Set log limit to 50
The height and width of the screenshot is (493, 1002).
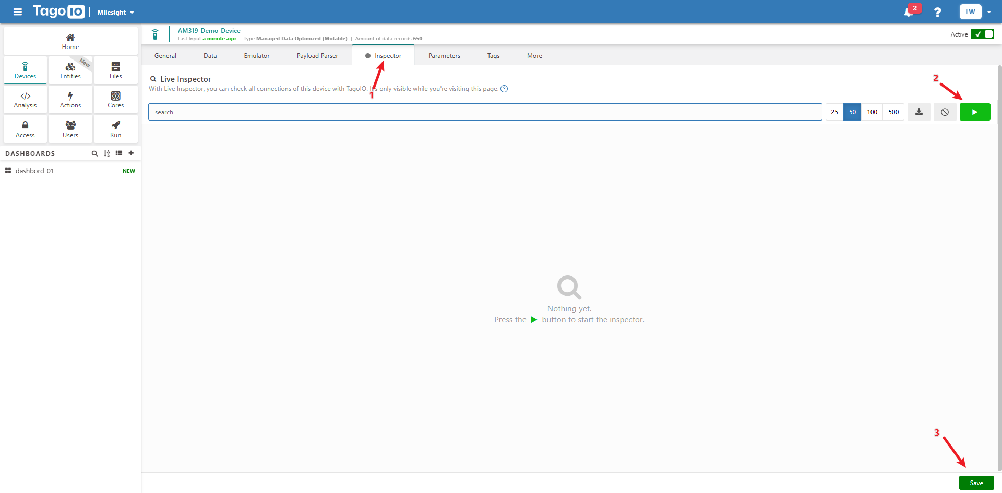tap(852, 112)
